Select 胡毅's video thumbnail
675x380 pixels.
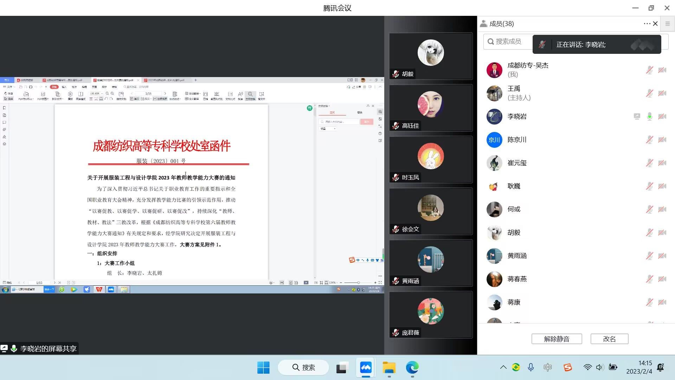[x=431, y=56]
